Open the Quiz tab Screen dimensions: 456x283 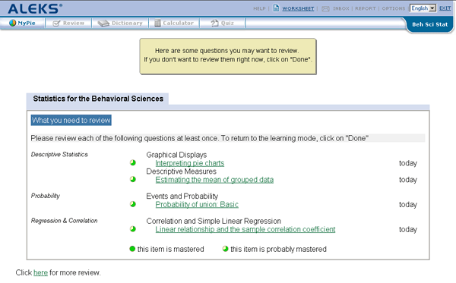click(x=223, y=23)
